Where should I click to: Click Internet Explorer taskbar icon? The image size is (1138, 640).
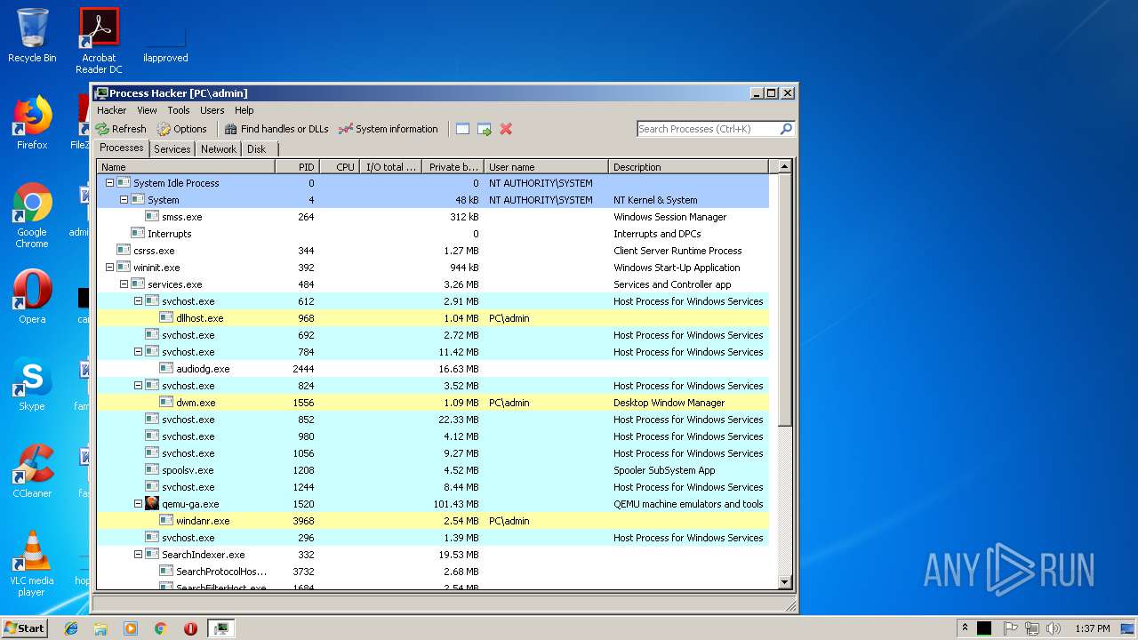pyautogui.click(x=71, y=628)
